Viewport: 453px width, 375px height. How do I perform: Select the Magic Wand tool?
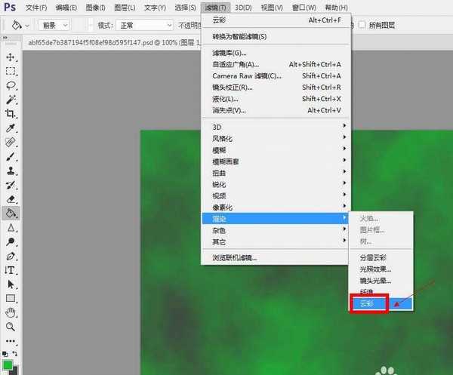click(11, 100)
